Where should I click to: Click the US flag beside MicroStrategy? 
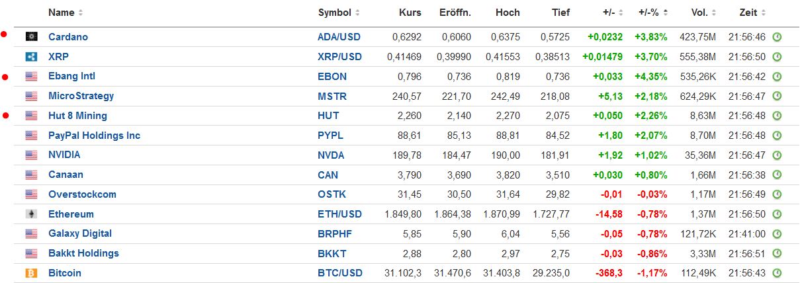pos(31,97)
